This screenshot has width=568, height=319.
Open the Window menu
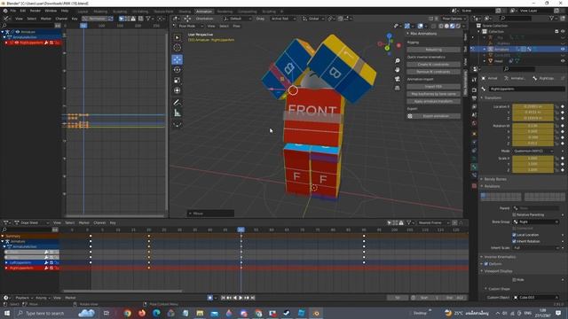click(x=51, y=11)
